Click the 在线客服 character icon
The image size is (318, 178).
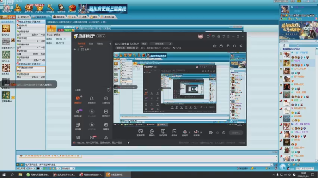(x=61, y=8)
